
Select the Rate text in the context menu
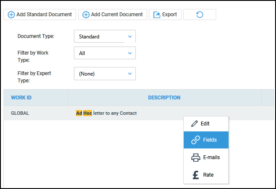click(208, 174)
